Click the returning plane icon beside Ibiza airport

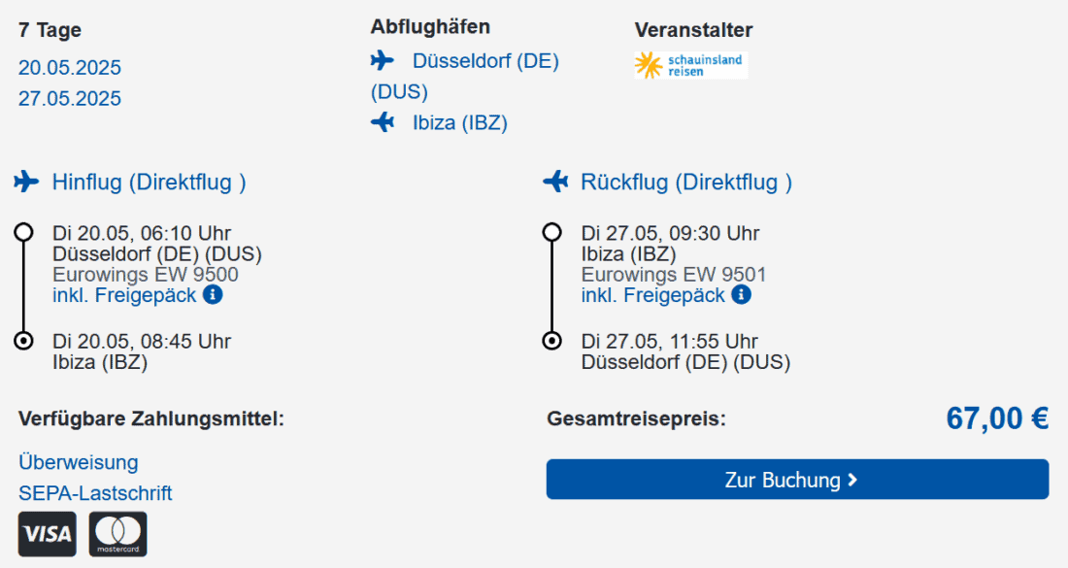[x=383, y=122]
